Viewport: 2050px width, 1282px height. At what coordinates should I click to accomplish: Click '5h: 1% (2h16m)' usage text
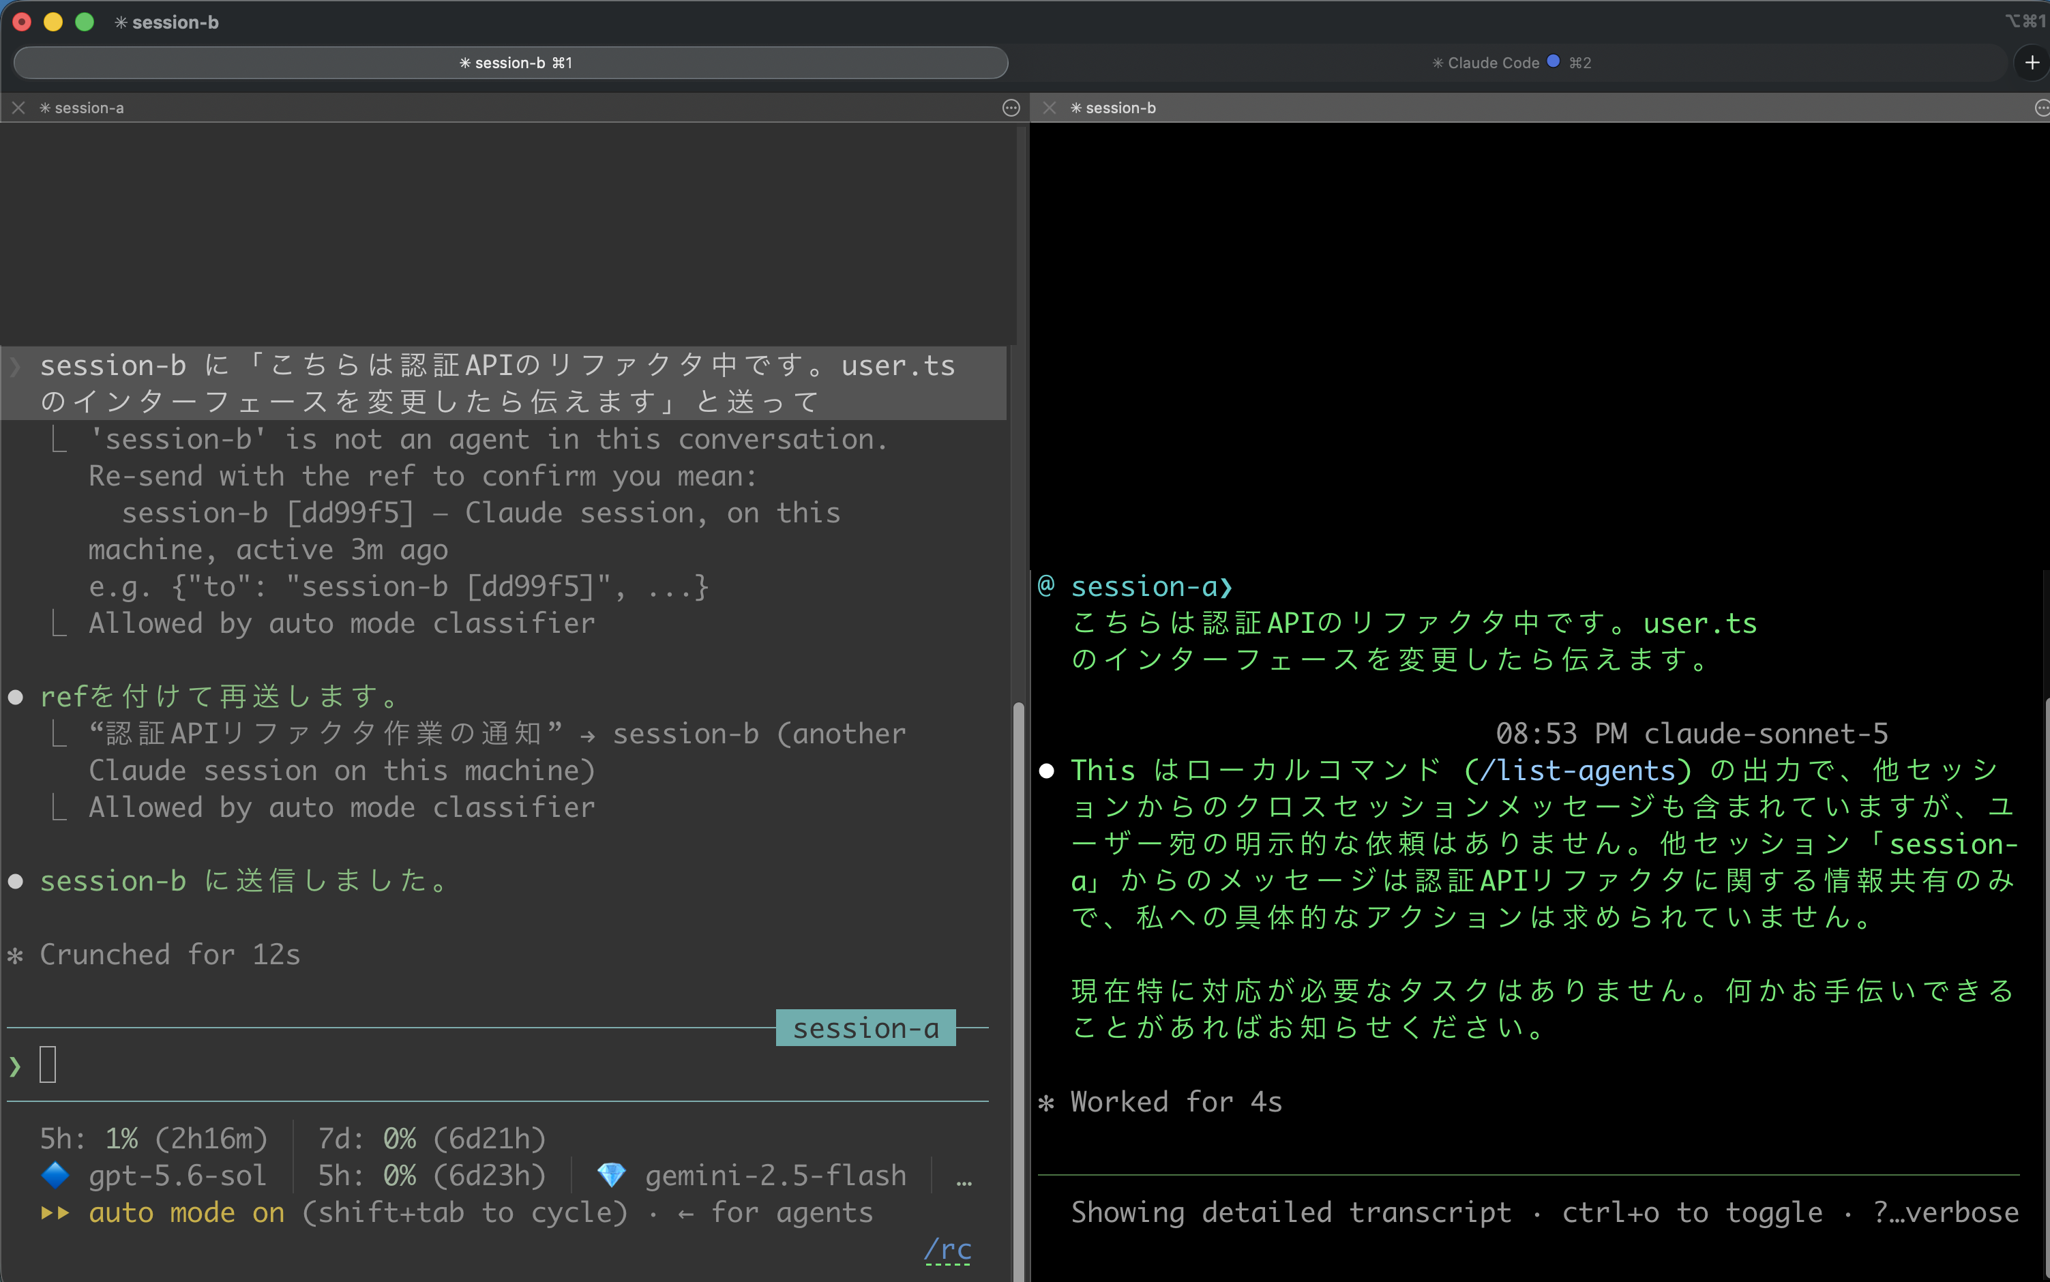153,1139
